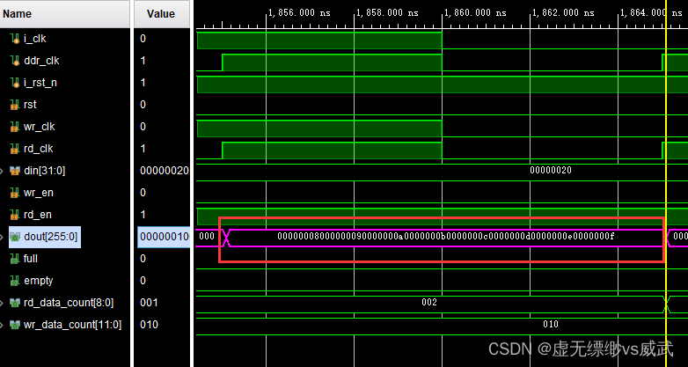Click the wr_data_count value 010 in Value column

pos(149,325)
